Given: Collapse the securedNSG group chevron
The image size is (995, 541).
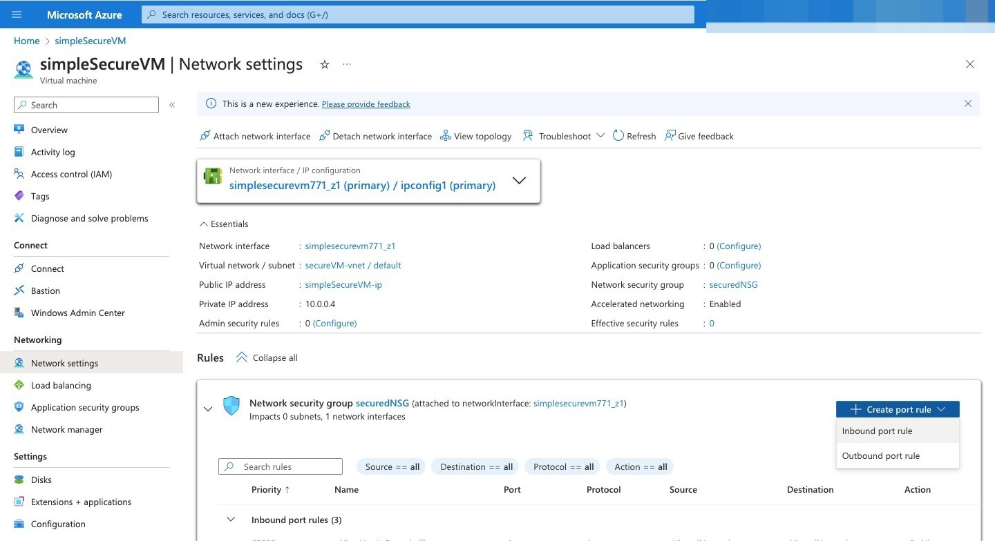Looking at the screenshot, I should click(x=208, y=409).
